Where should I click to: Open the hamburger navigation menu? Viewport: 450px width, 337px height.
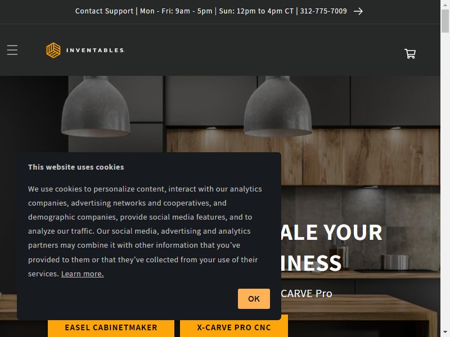[x=12, y=50]
